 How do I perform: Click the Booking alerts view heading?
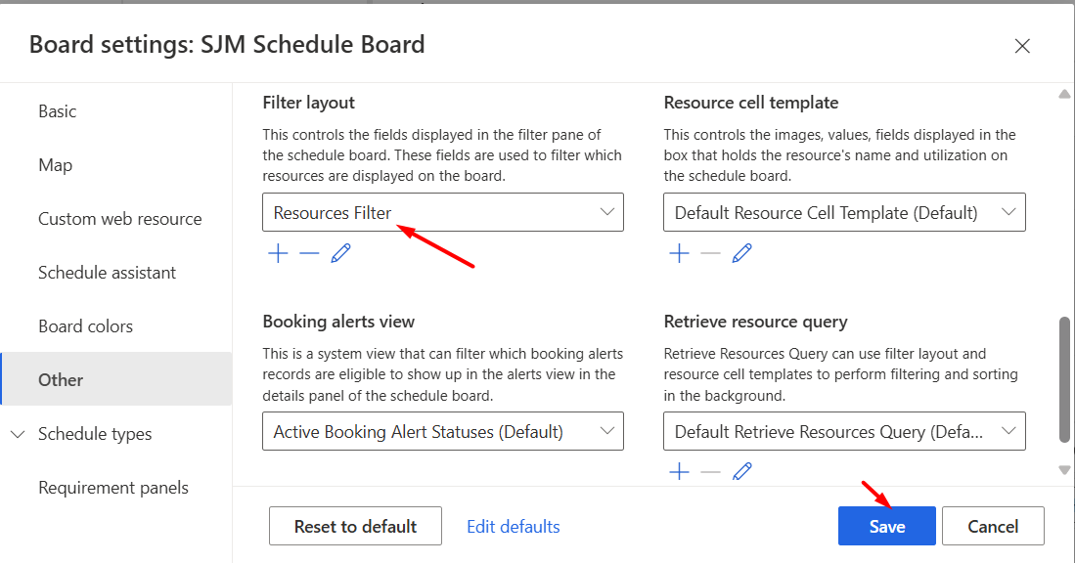pos(338,322)
